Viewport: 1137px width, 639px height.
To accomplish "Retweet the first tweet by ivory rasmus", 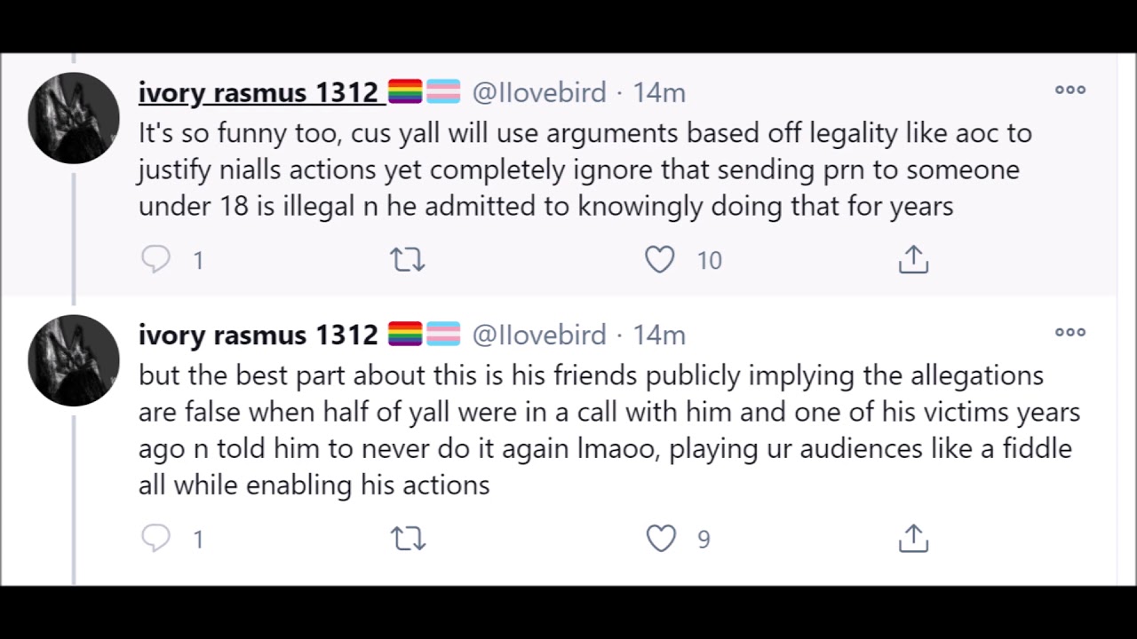I will (408, 259).
